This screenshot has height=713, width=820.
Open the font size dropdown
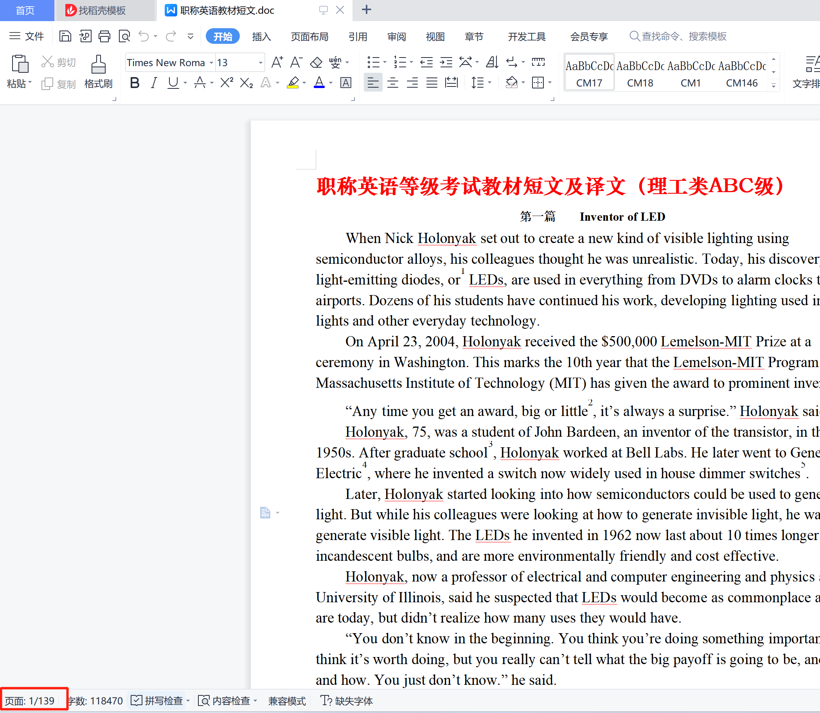pos(260,63)
